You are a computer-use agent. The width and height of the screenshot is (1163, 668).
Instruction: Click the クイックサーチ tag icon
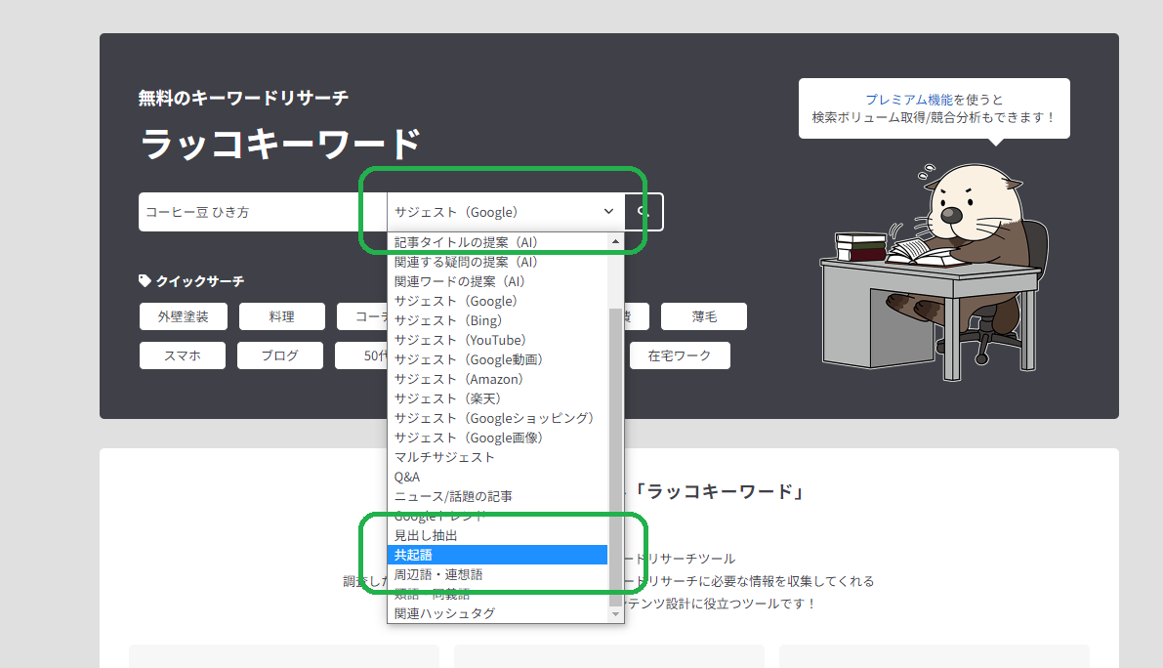pos(145,280)
